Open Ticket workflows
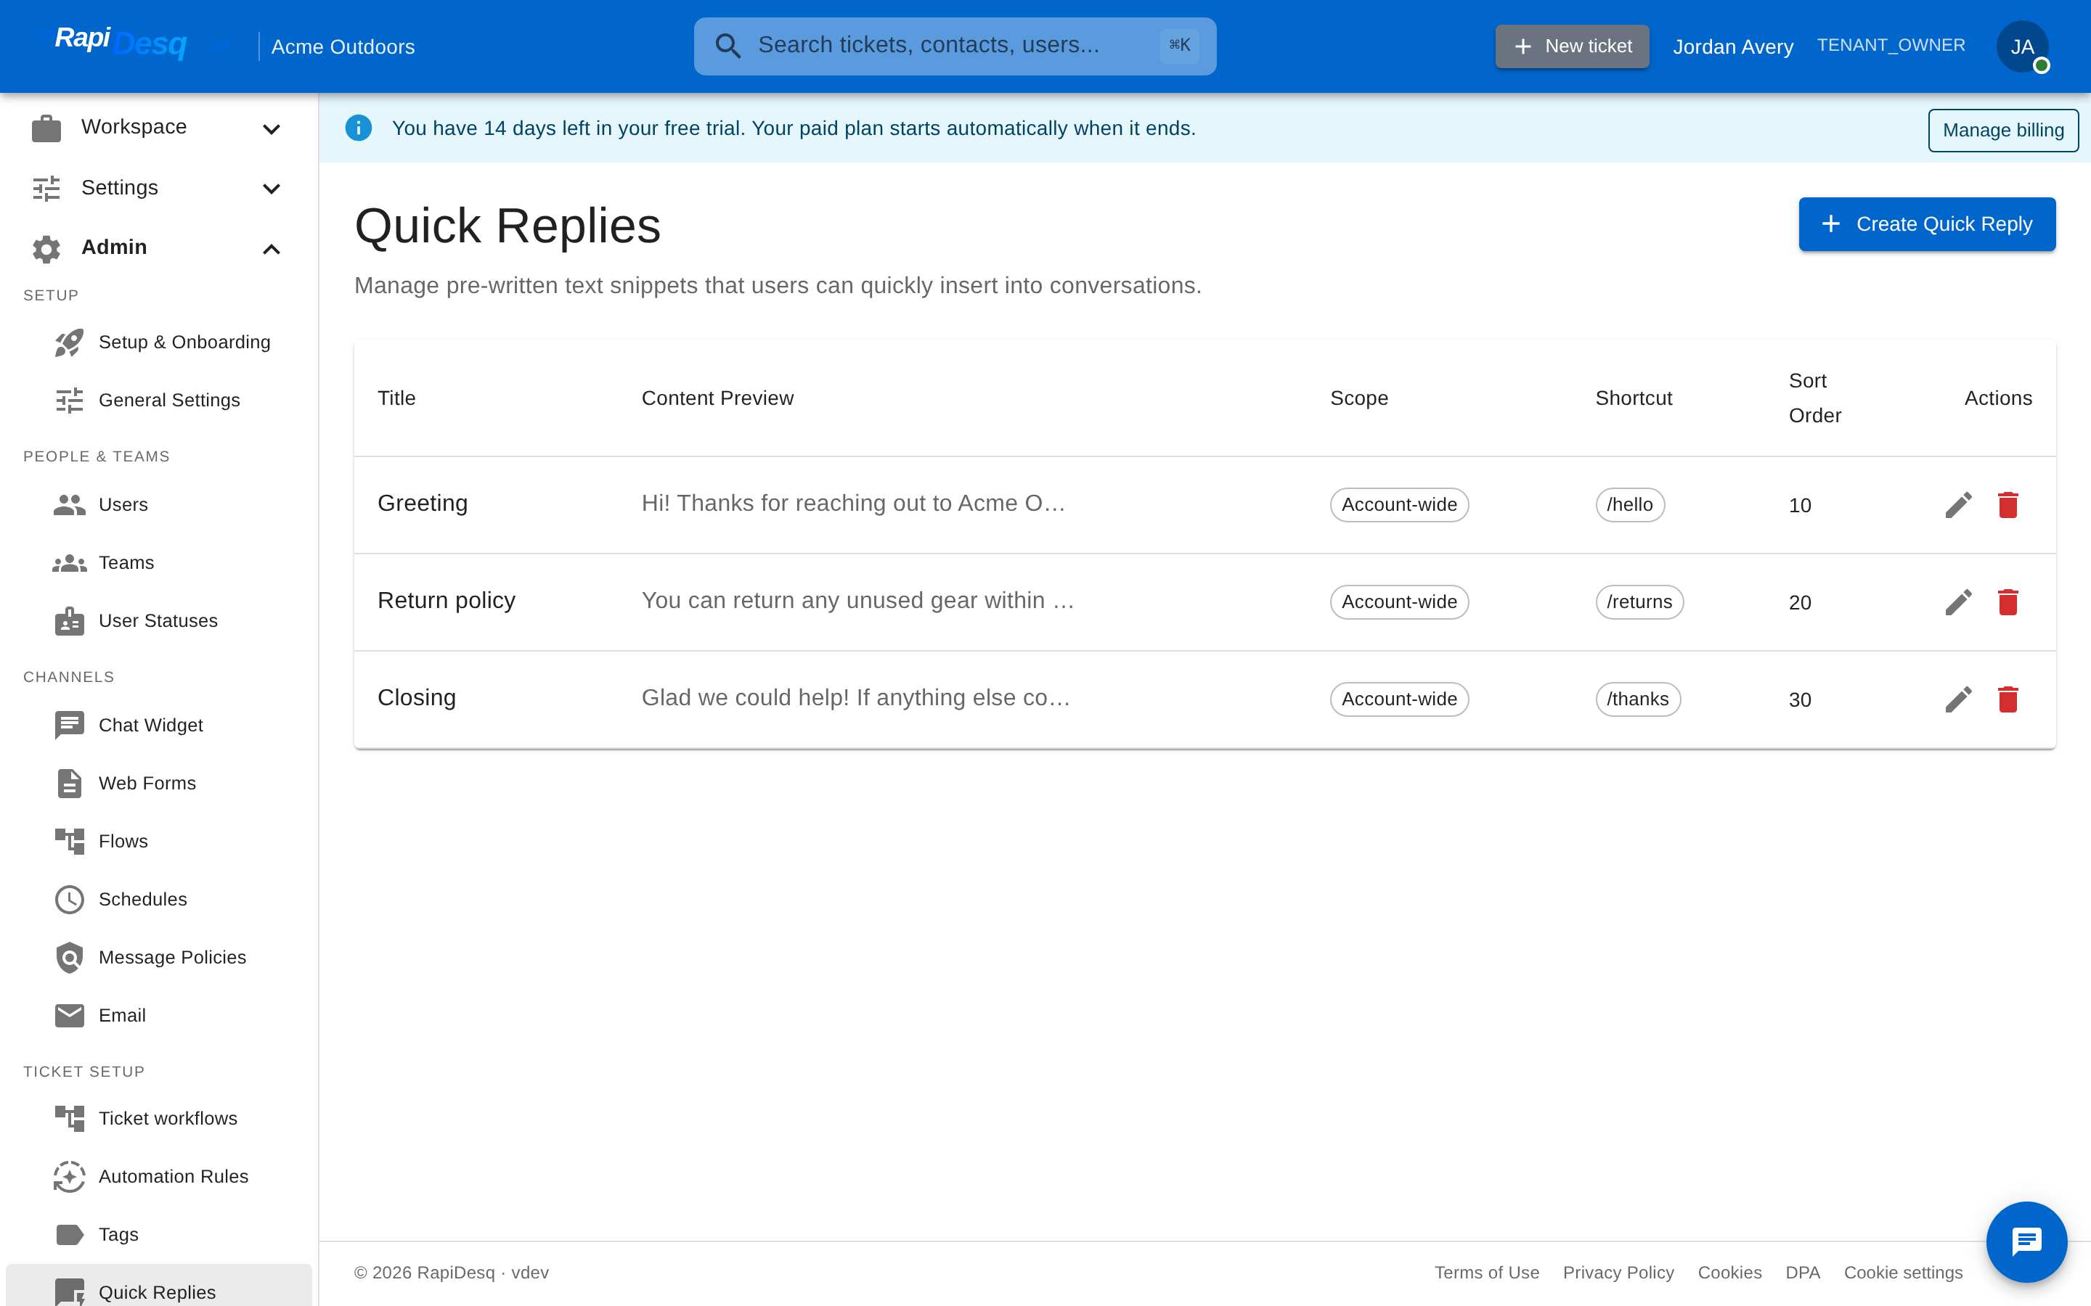Viewport: 2091px width, 1306px height. pyautogui.click(x=159, y=1119)
